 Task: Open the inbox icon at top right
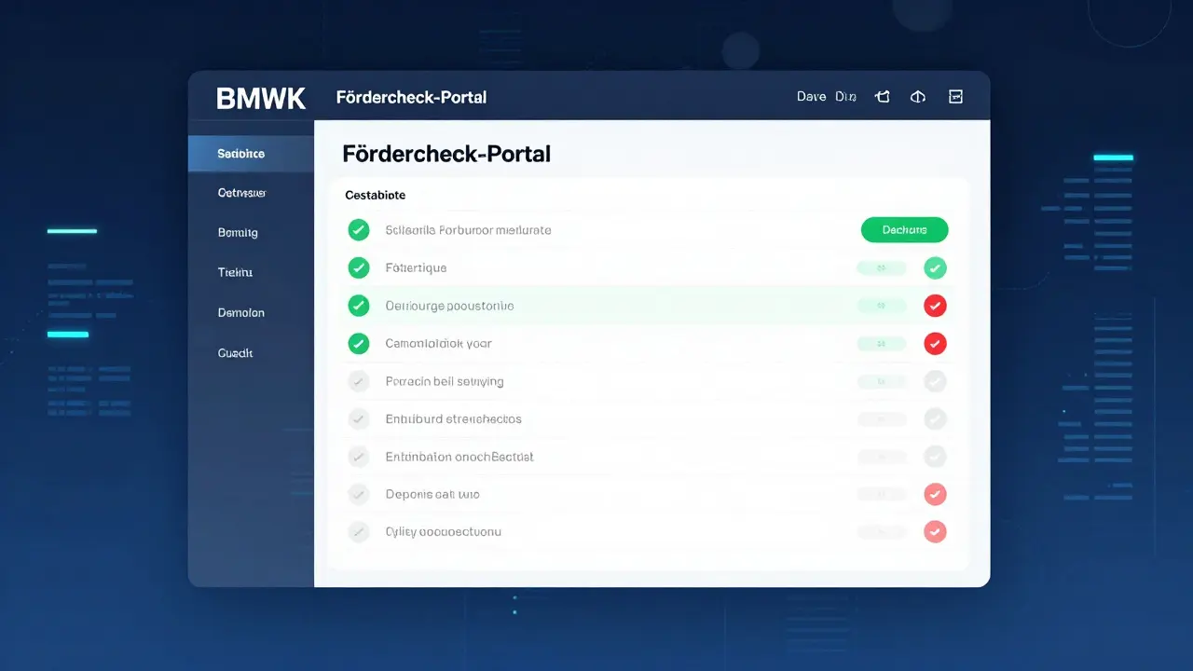[x=955, y=96]
